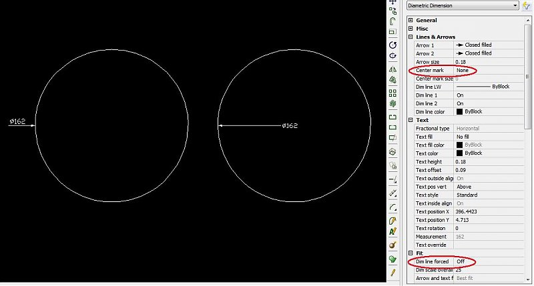Viewport: 534px width, 286px height.
Task: Toggle the Text outside align On value
Action: pyautogui.click(x=489, y=178)
